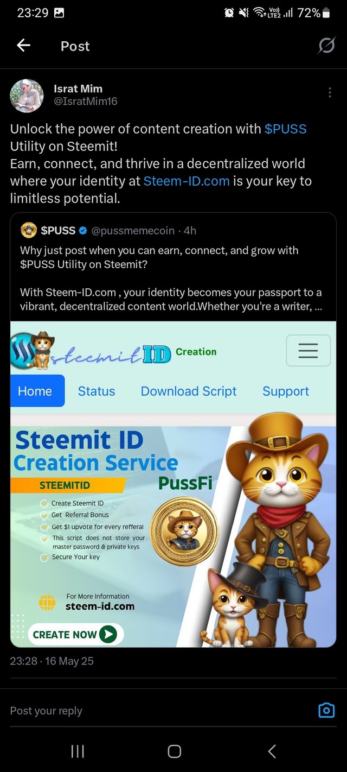Viewport: 347px width, 772px height.
Task: Tap the camera icon in reply bar
Action: 326,710
